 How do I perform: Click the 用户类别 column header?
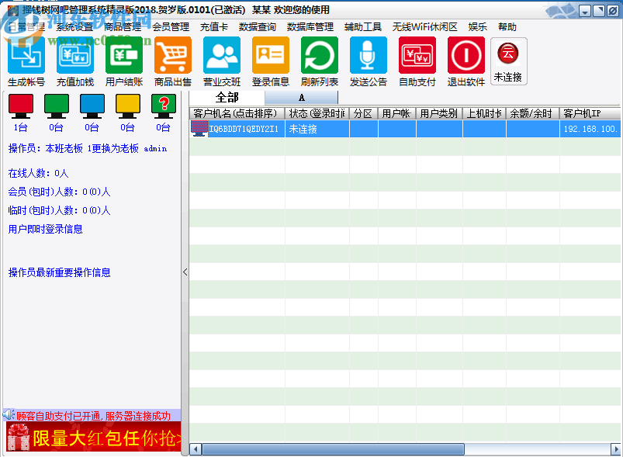click(439, 113)
